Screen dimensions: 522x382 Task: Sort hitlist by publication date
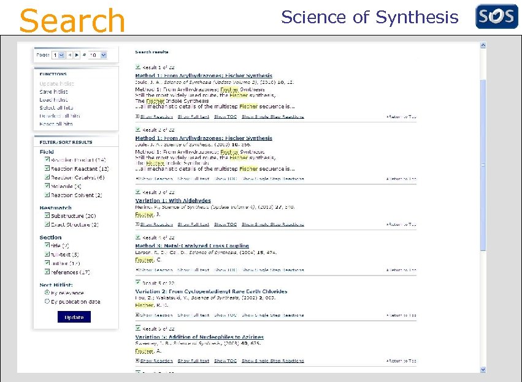[47, 301]
